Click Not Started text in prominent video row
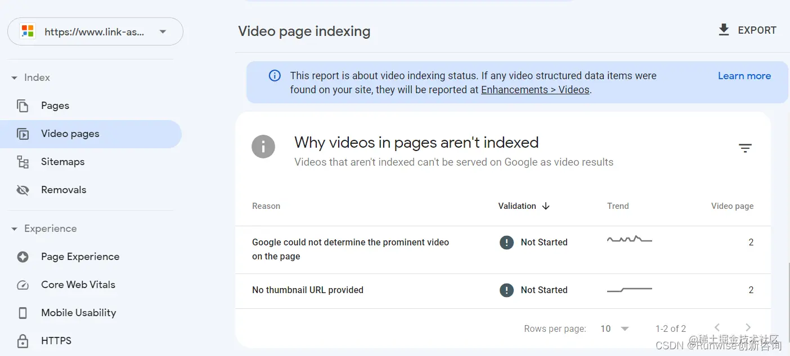This screenshot has width=790, height=356. [544, 243]
